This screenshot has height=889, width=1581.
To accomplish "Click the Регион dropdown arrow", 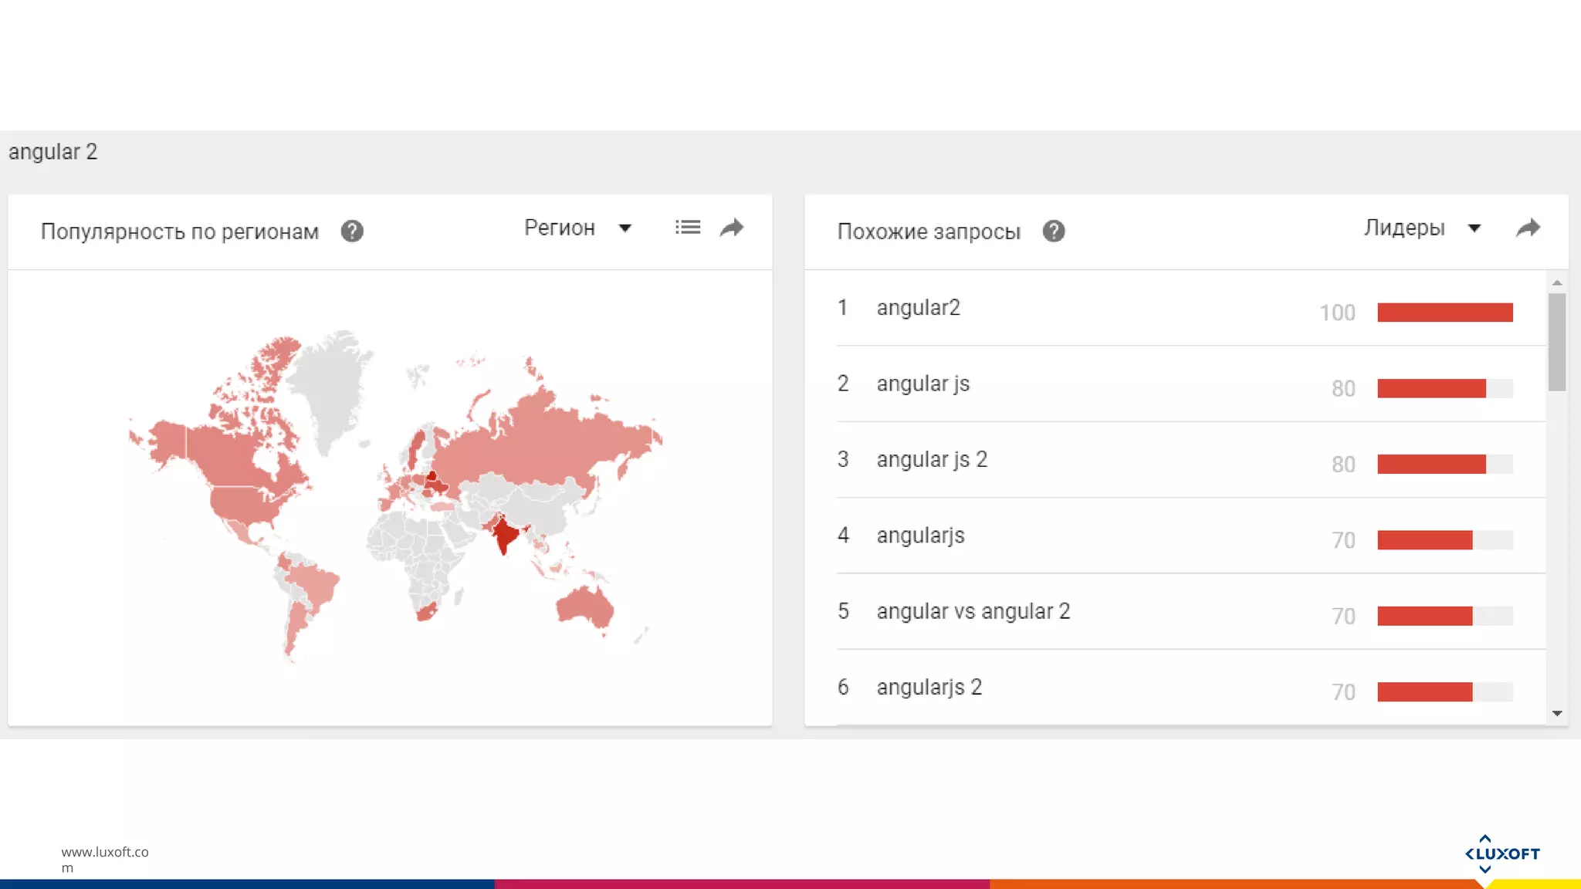I will (625, 228).
